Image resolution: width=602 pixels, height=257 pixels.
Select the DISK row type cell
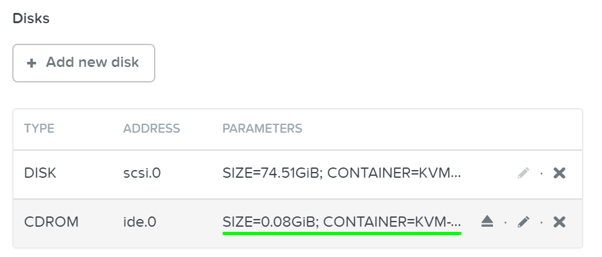point(41,173)
